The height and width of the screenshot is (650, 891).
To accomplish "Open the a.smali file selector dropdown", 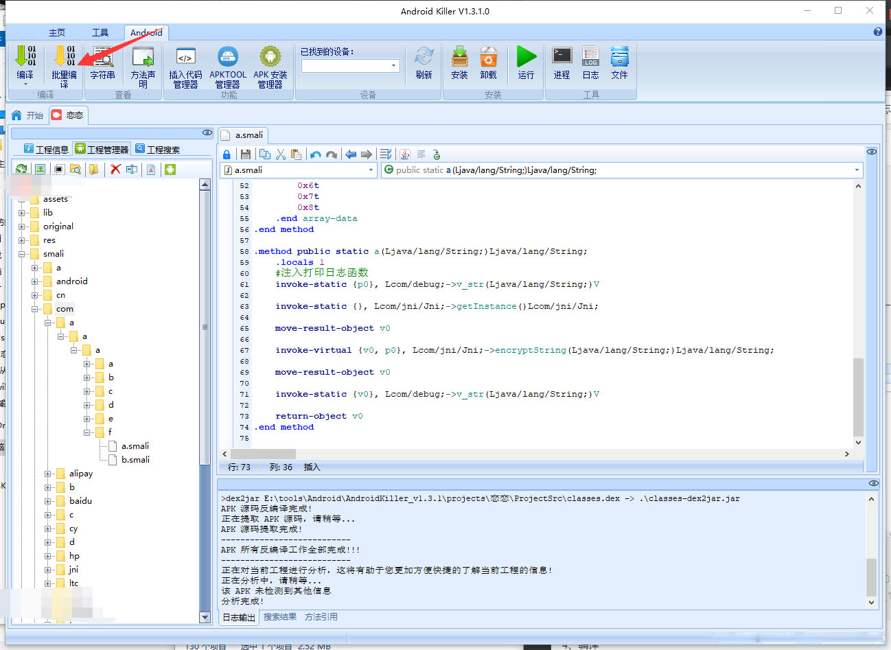I will tap(371, 170).
